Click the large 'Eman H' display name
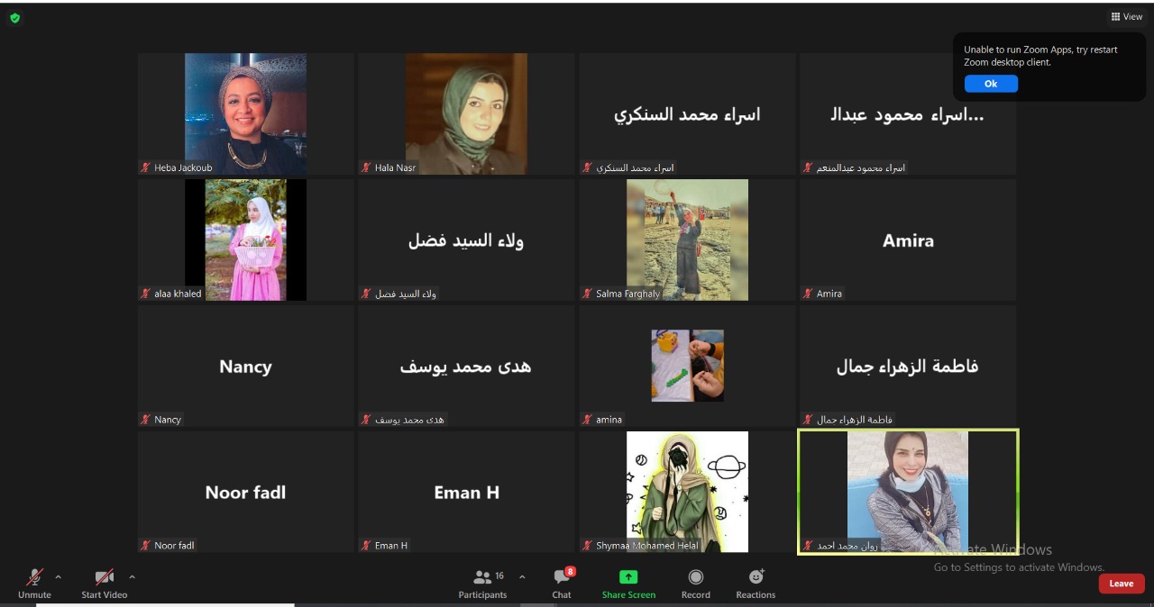The height and width of the screenshot is (607, 1154). pyautogui.click(x=466, y=493)
